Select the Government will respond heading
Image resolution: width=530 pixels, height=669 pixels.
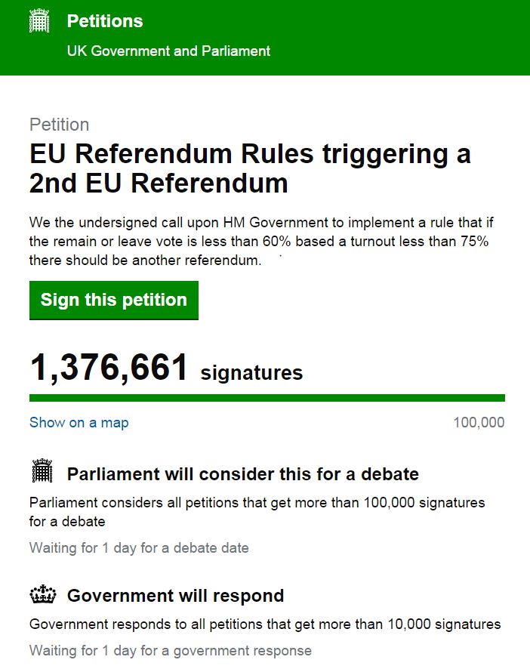click(175, 596)
